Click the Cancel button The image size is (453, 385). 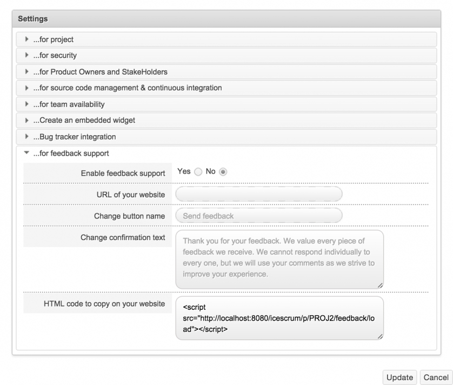tap(436, 377)
